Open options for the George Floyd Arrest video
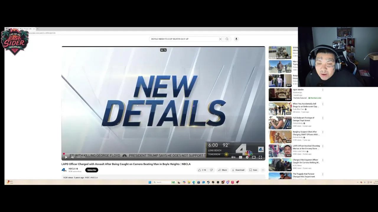Image resolution: width=378 pixels, height=212 pixels. (323, 118)
